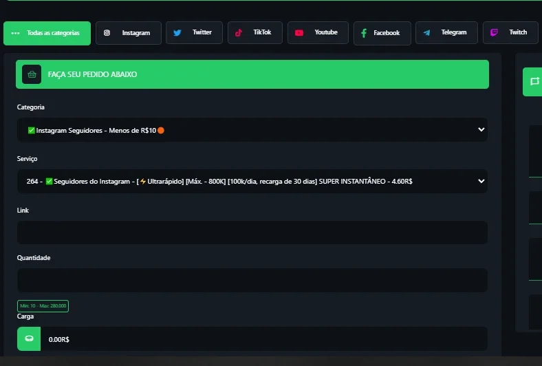Click the TikTok note icon
Viewport: 542px width, 366px height.
click(x=239, y=33)
